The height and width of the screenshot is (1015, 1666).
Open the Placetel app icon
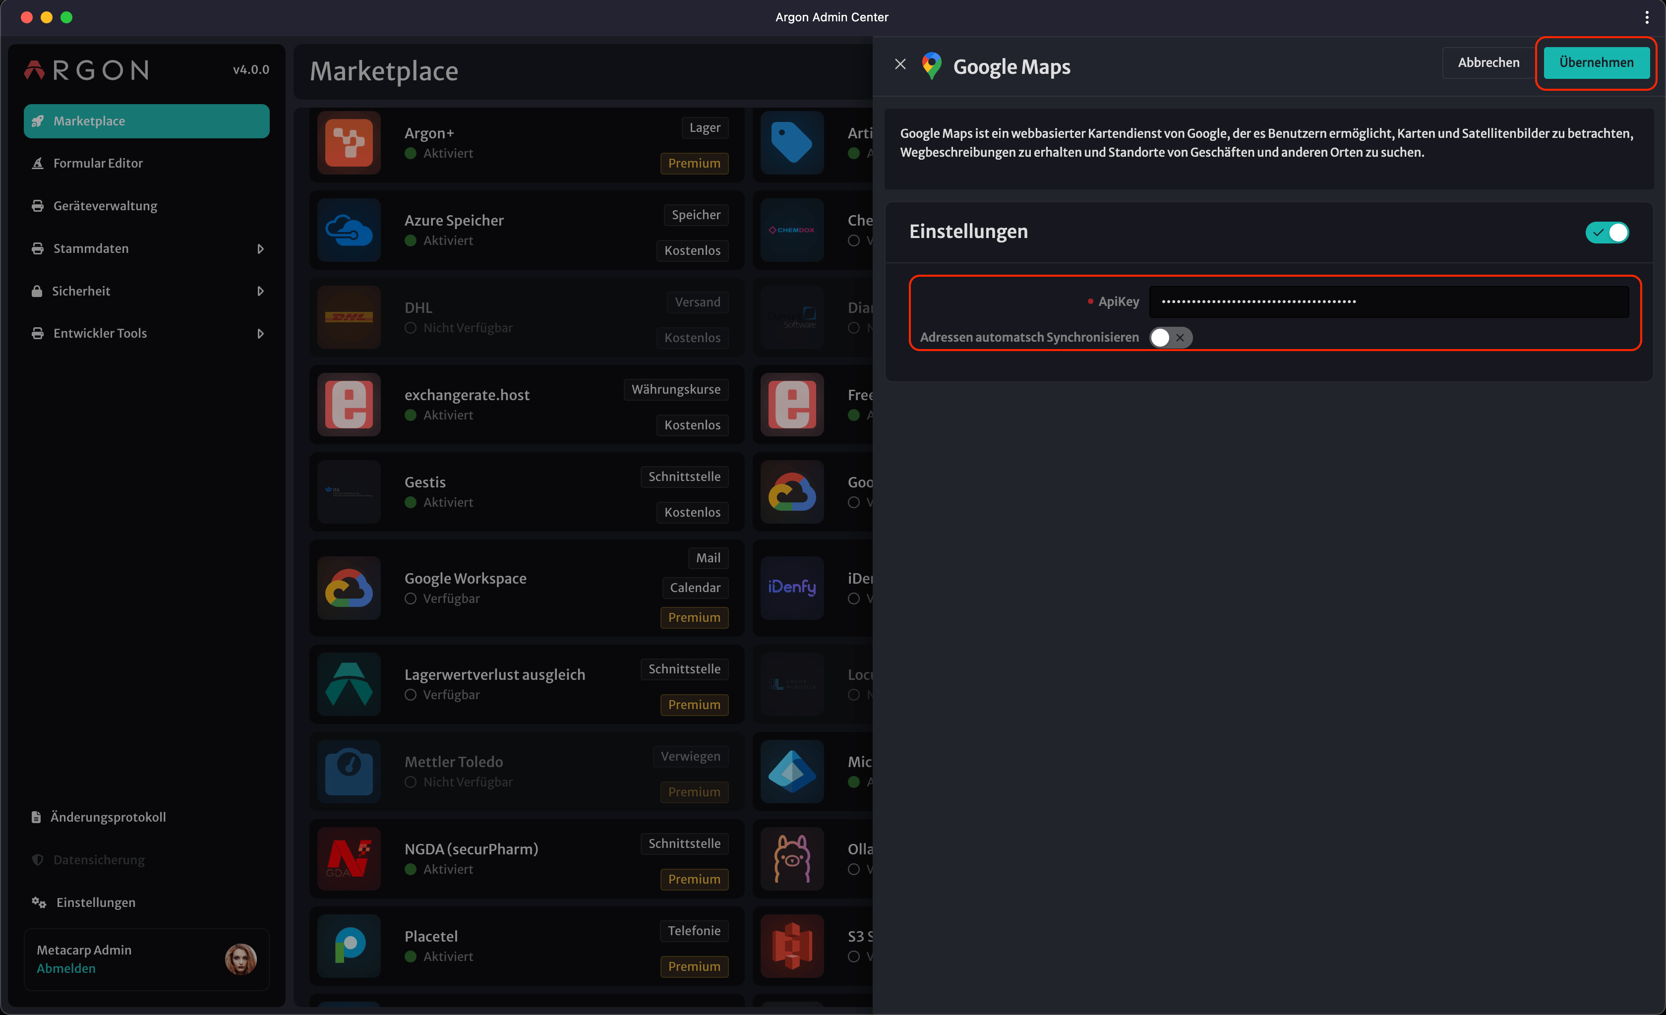(x=349, y=946)
